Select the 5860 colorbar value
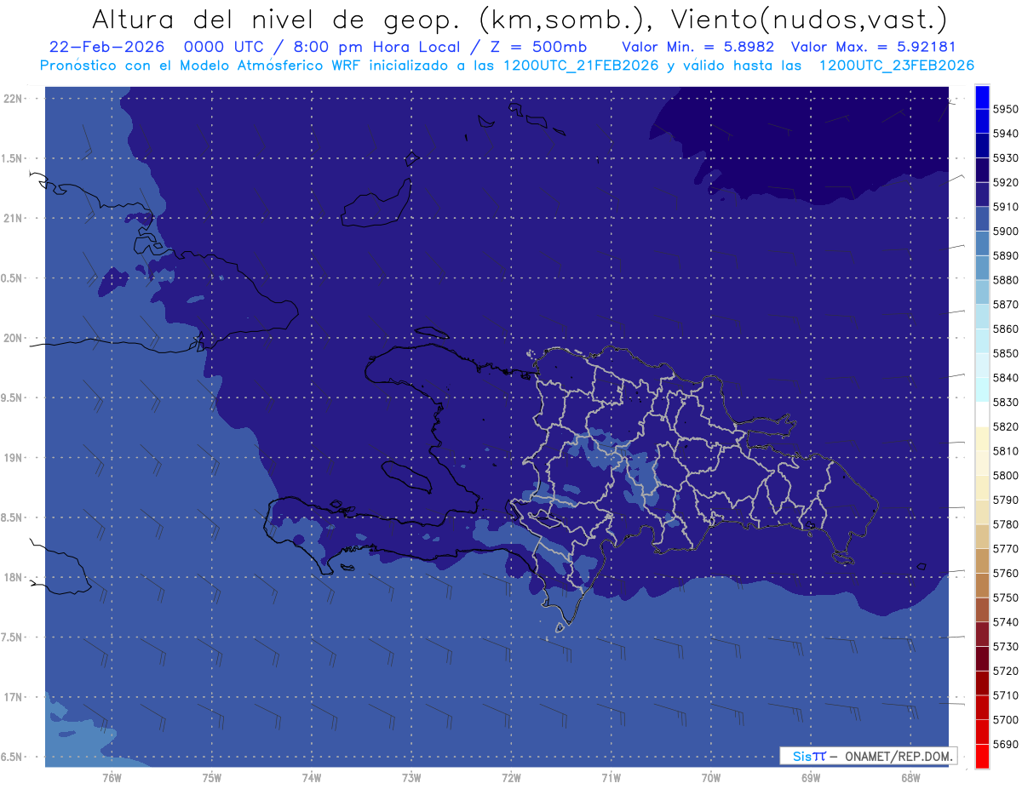Image resolution: width=1022 pixels, height=789 pixels. point(1006,329)
